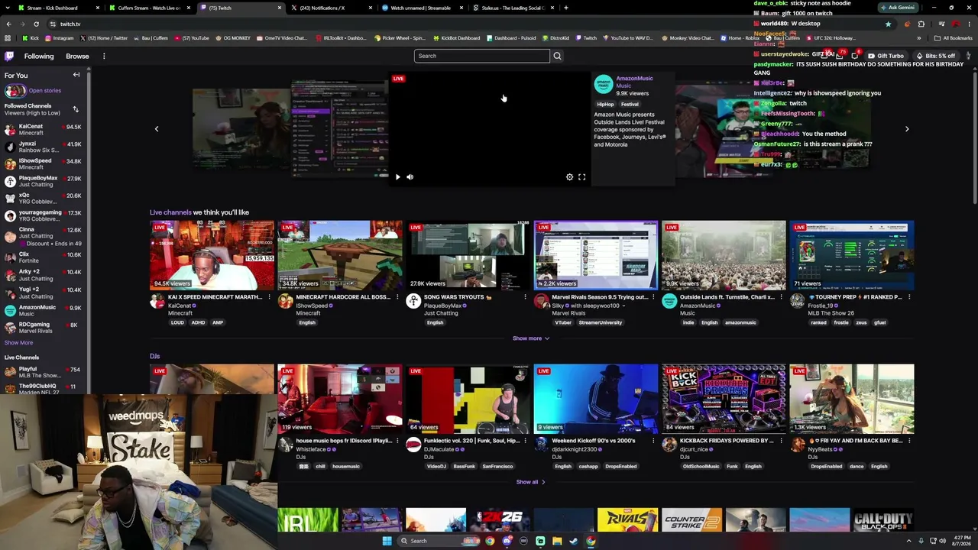Click the Twitch search field

(481, 56)
